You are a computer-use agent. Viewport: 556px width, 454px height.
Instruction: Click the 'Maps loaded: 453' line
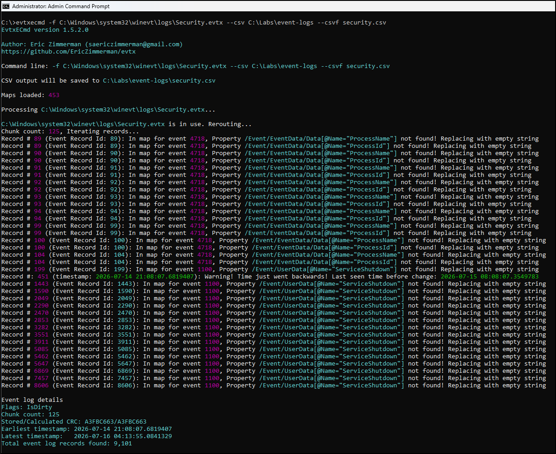pos(30,95)
